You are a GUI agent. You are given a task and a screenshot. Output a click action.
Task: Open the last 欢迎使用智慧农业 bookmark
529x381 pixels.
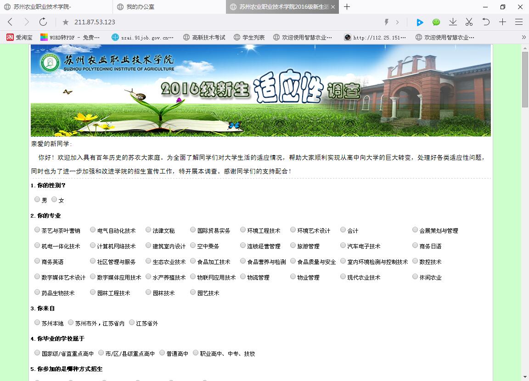tap(445, 38)
